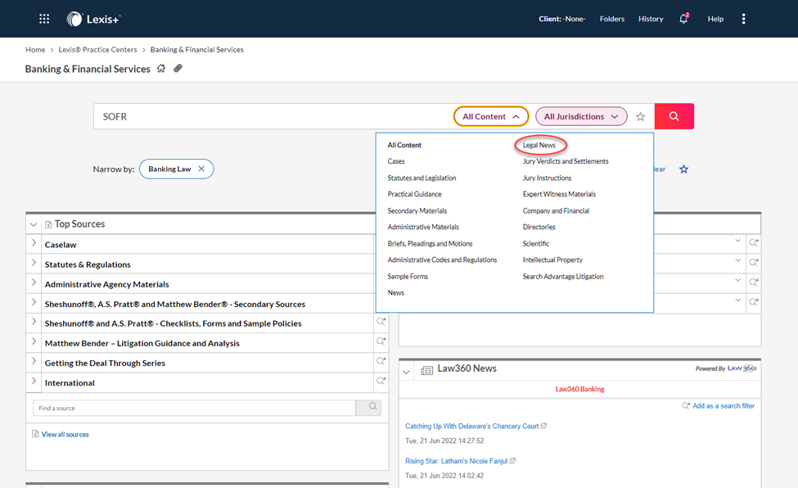Remove the Banking Law filter with X
This screenshot has height=488, width=798.
(x=201, y=169)
